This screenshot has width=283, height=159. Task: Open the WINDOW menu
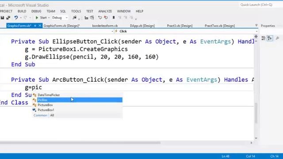(124, 11)
